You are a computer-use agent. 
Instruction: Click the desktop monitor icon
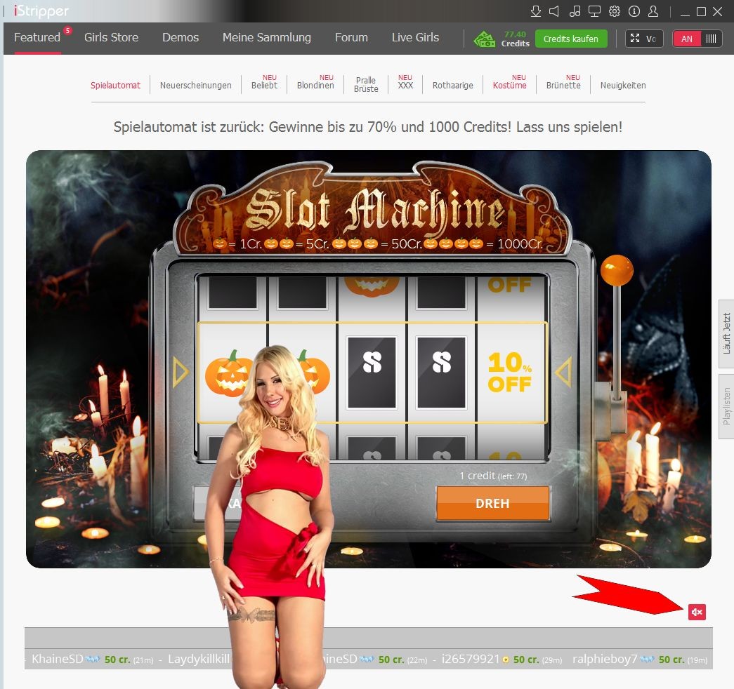594,11
